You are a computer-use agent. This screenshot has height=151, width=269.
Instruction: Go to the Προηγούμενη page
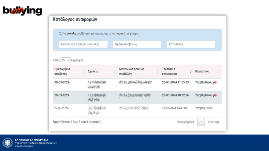click(x=185, y=122)
